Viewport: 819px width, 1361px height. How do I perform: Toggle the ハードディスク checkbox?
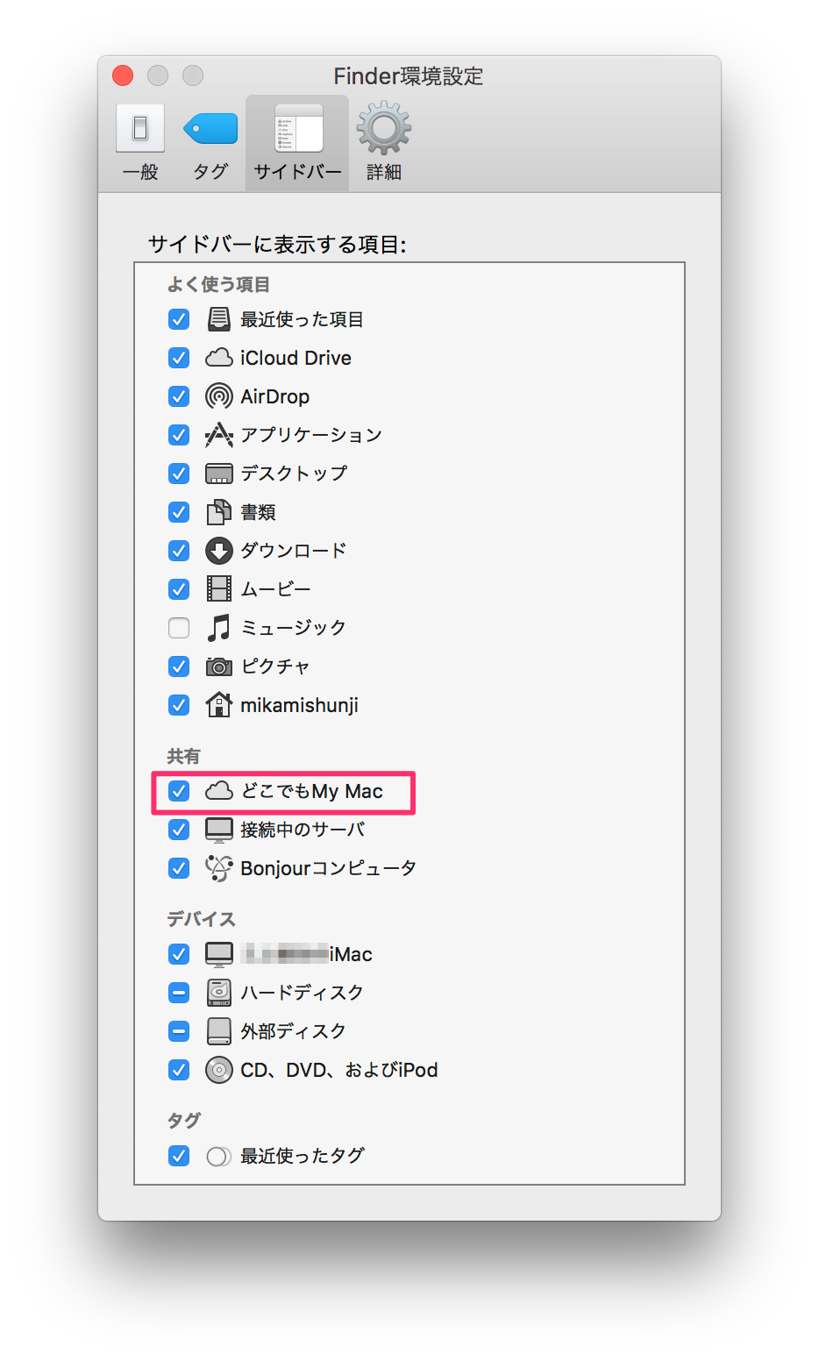pos(178,993)
